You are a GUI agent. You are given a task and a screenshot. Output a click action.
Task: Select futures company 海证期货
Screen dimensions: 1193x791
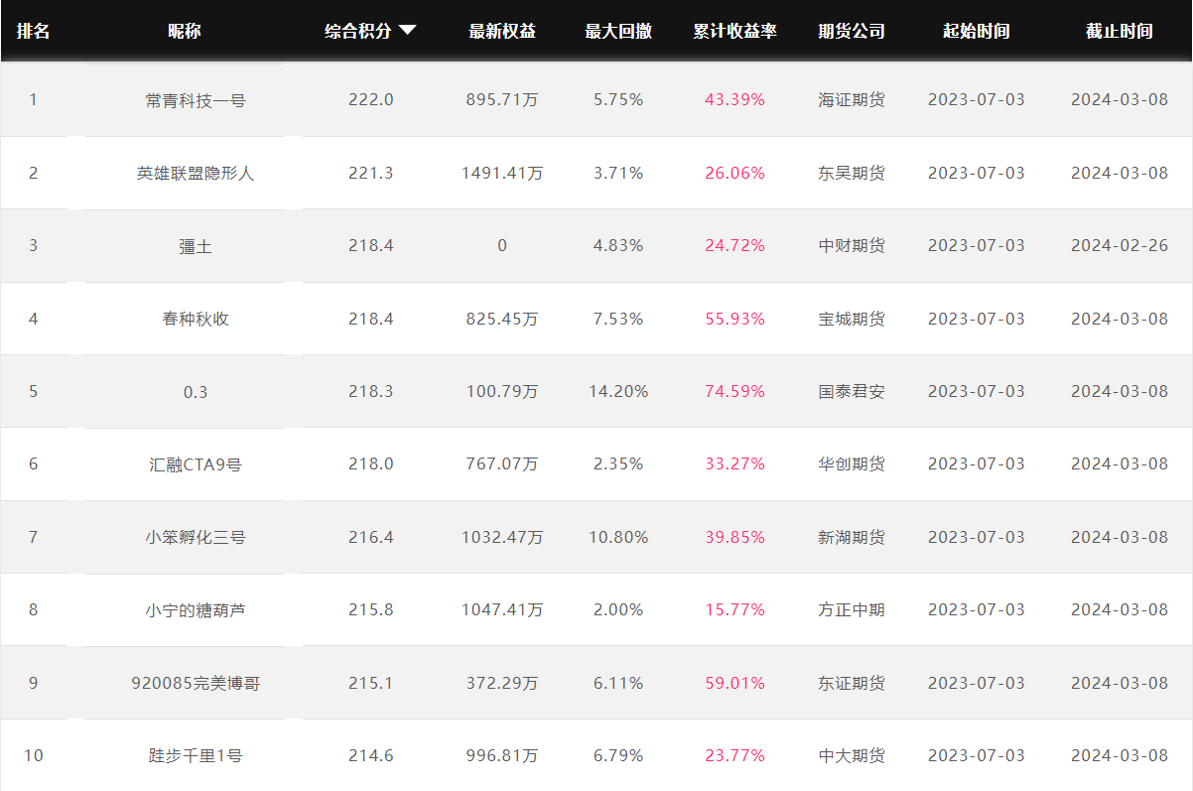pos(852,100)
